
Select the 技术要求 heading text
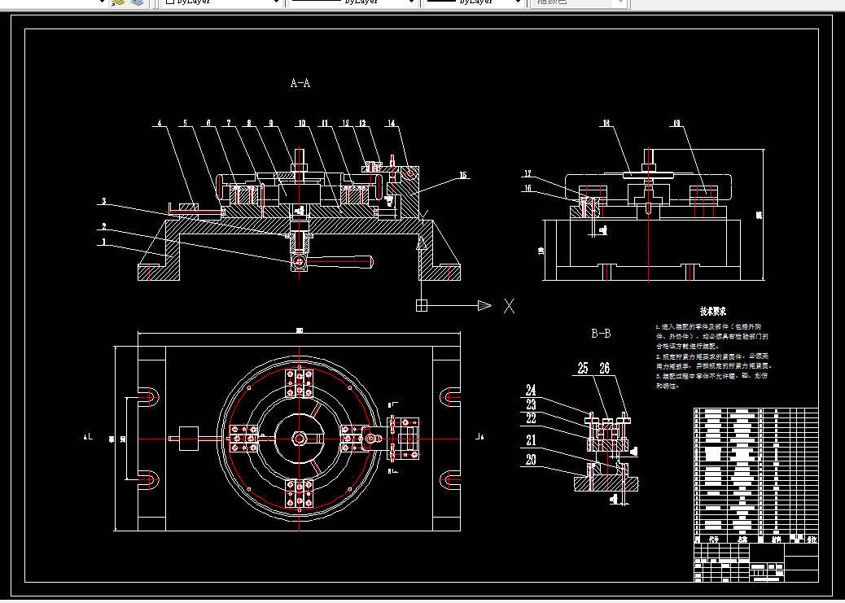712,312
